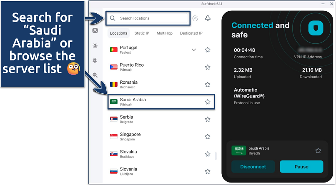
Task: Expand Portugal server locations chevron
Action: click(x=193, y=50)
